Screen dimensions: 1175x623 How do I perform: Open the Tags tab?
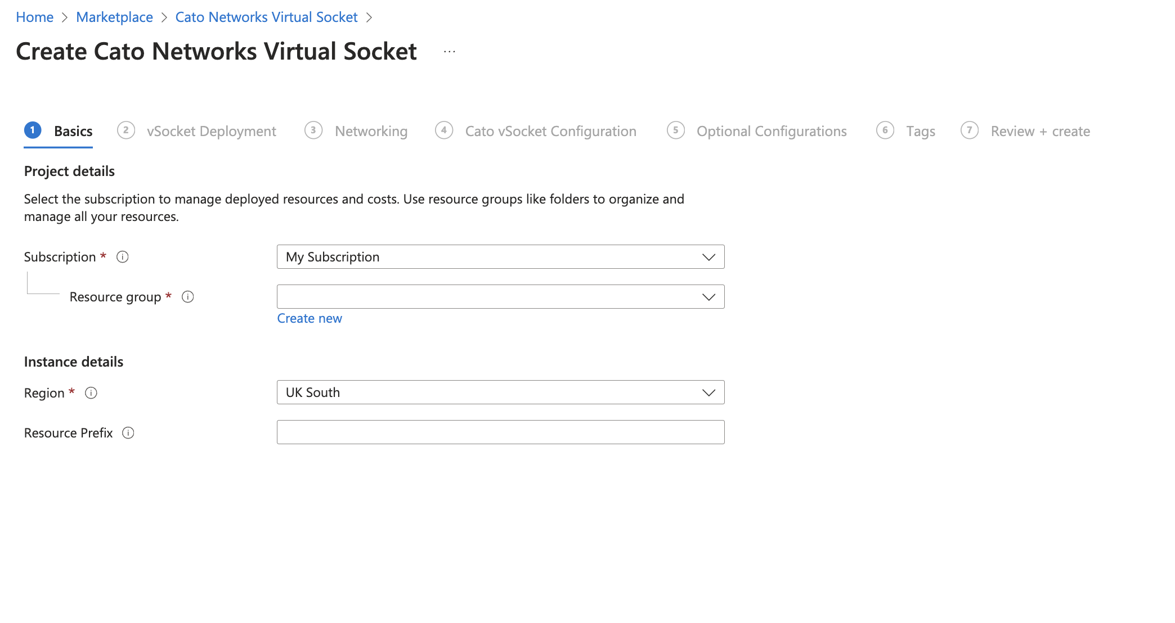[x=920, y=131]
